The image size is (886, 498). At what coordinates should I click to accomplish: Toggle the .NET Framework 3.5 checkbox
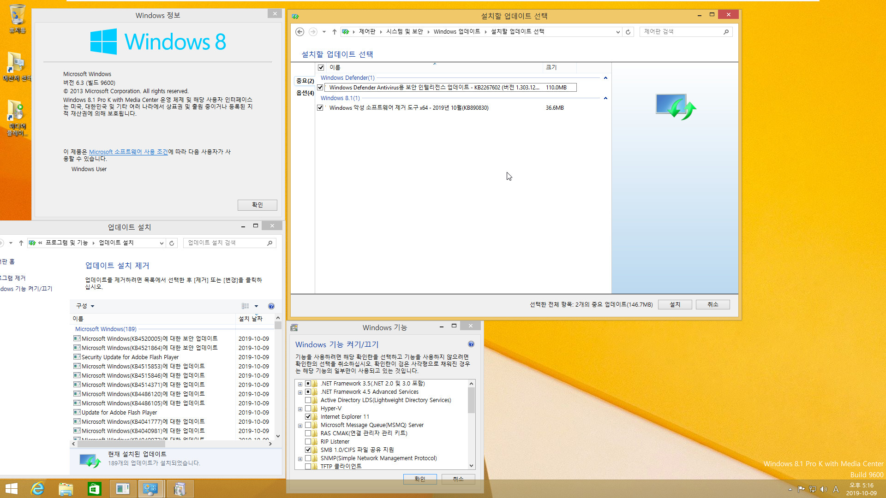[x=308, y=383]
